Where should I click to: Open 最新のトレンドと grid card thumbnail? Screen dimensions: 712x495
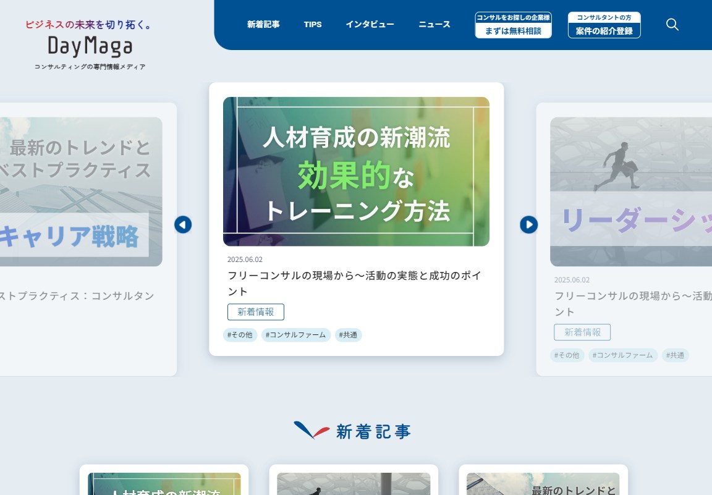(x=543, y=484)
